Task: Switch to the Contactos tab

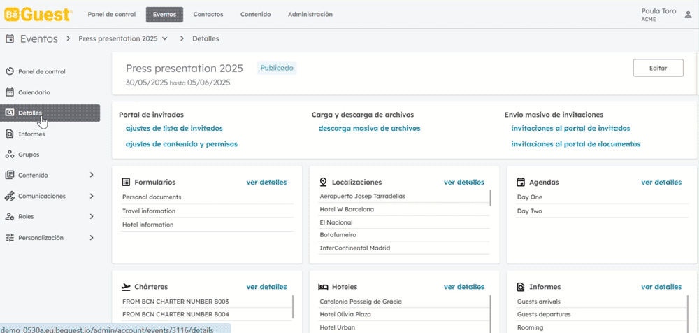Action: (x=208, y=14)
